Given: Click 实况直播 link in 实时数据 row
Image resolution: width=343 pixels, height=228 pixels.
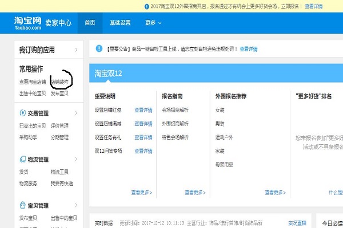Looking at the screenshot, I should pyautogui.click(x=297, y=223).
